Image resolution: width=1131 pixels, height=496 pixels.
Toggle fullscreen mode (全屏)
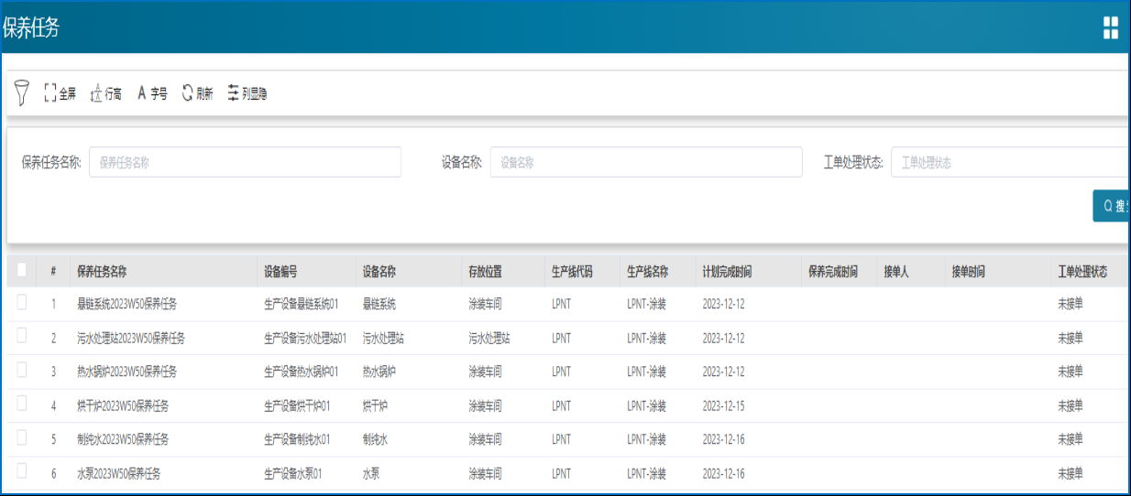[x=60, y=93]
